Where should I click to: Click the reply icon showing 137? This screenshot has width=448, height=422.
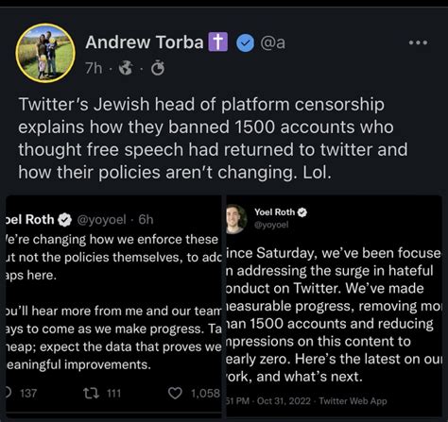coord(9,393)
